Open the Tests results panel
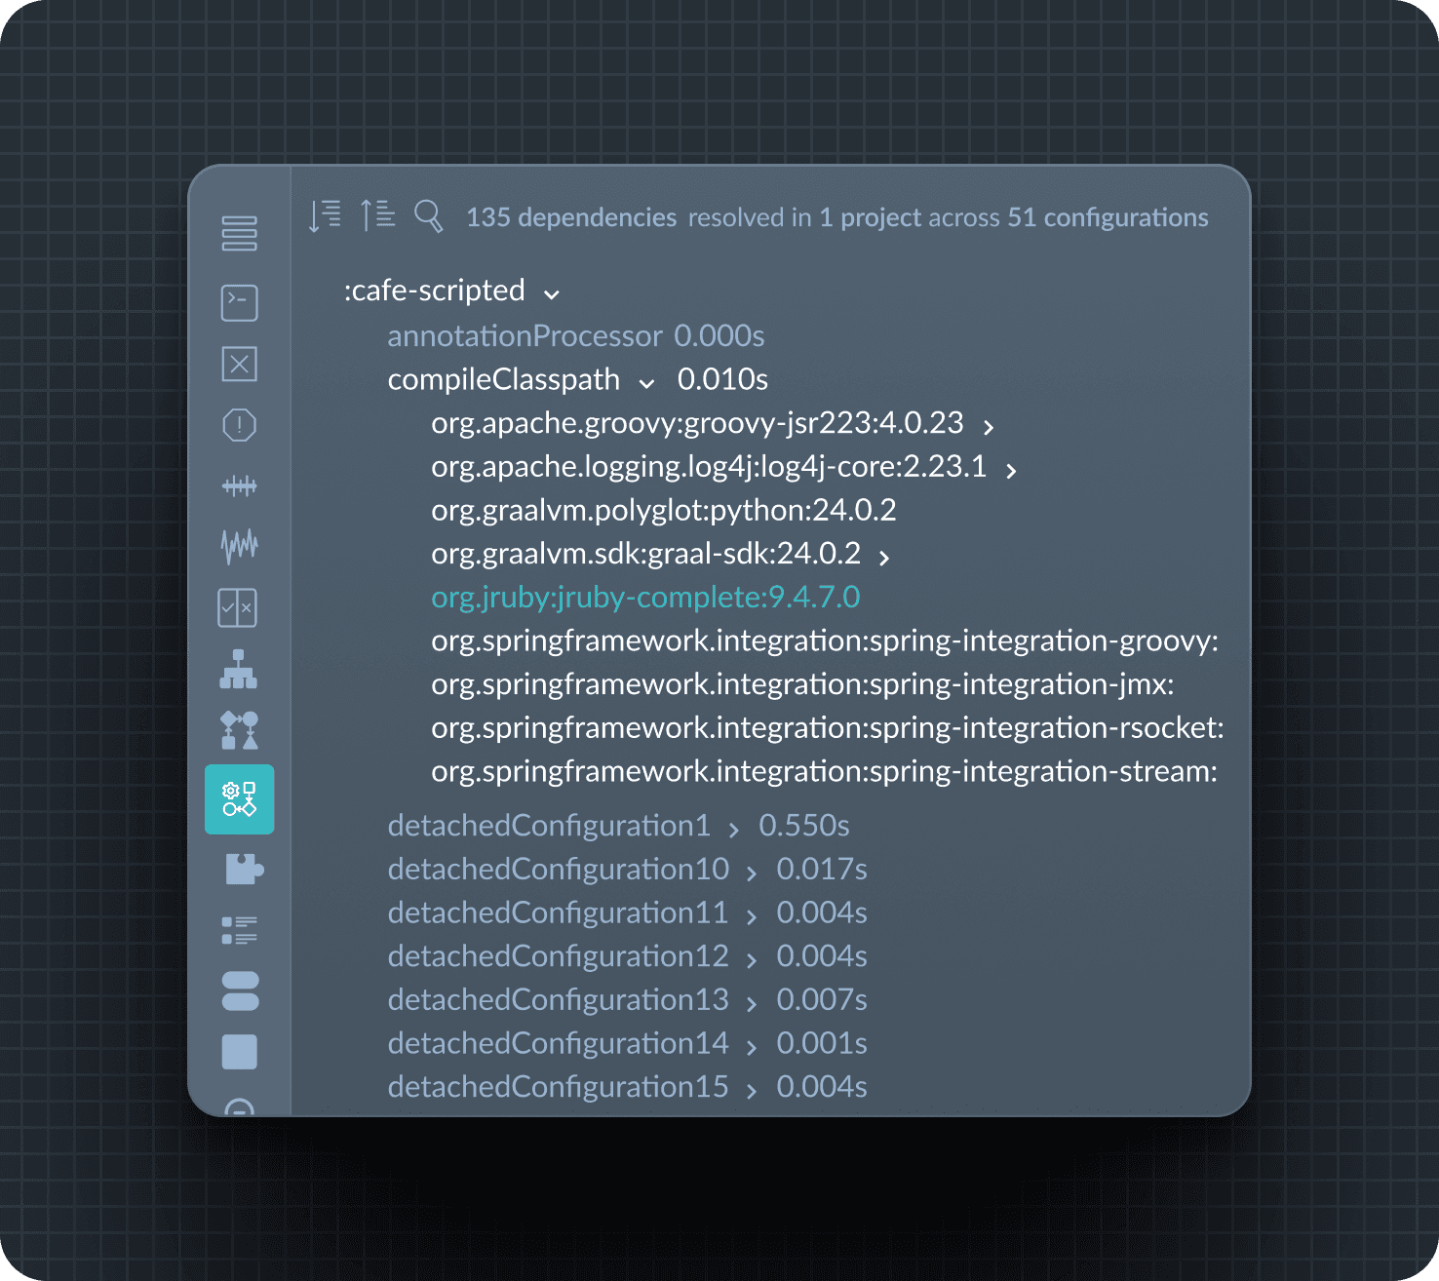Image resolution: width=1439 pixels, height=1281 pixels. pyautogui.click(x=239, y=606)
